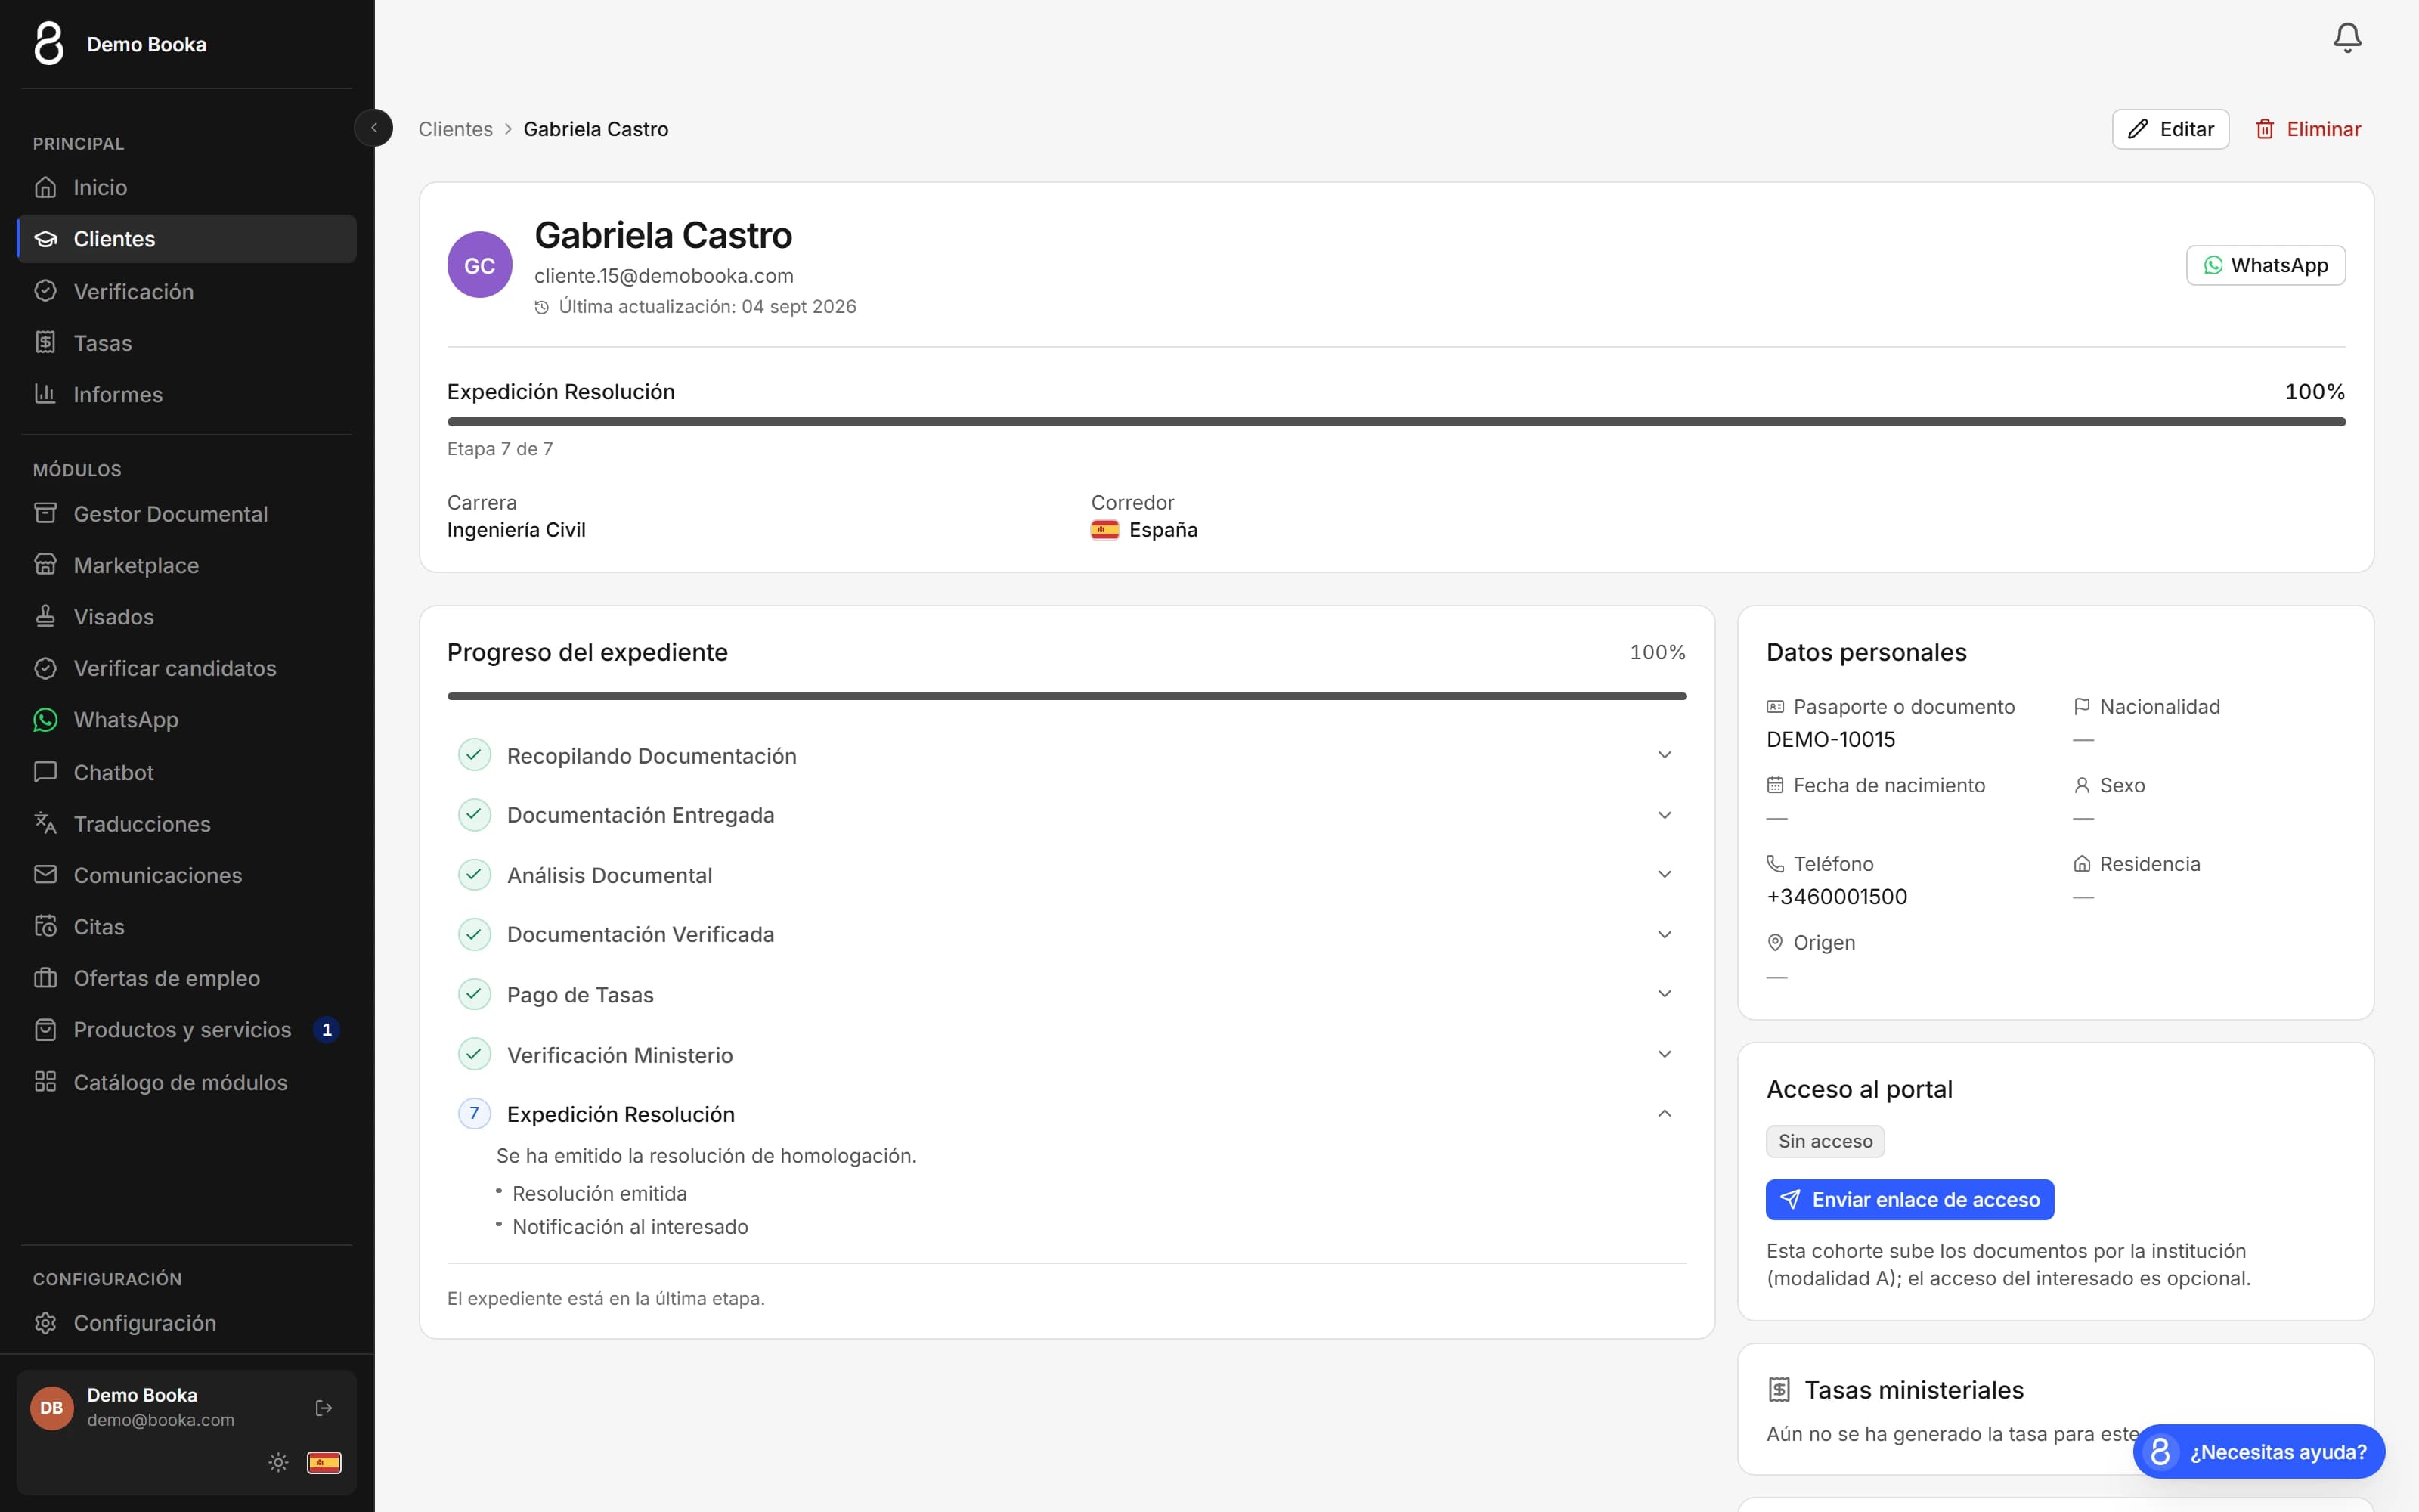Go to Verificación in the sidebar
The height and width of the screenshot is (1512, 2419).
(x=187, y=291)
